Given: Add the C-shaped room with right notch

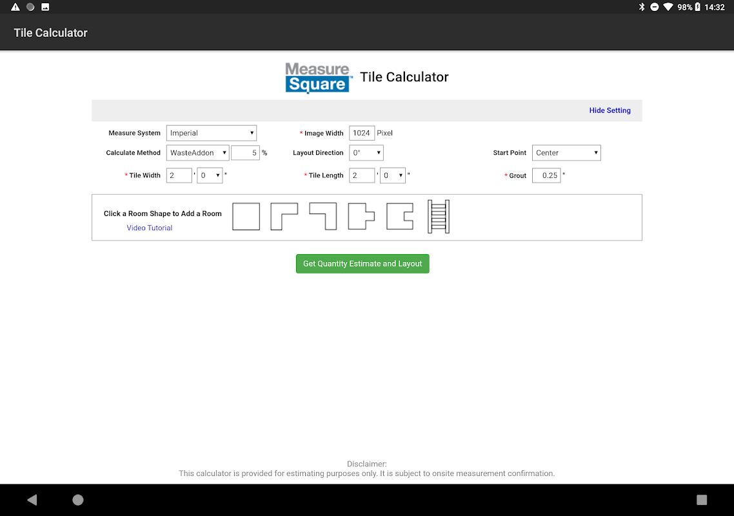Looking at the screenshot, I should pyautogui.click(x=400, y=216).
